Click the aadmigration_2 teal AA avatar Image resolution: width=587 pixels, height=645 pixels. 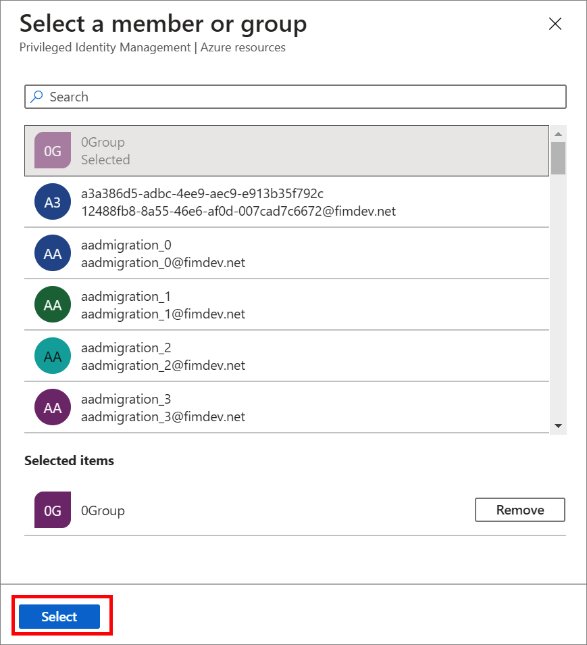point(52,356)
